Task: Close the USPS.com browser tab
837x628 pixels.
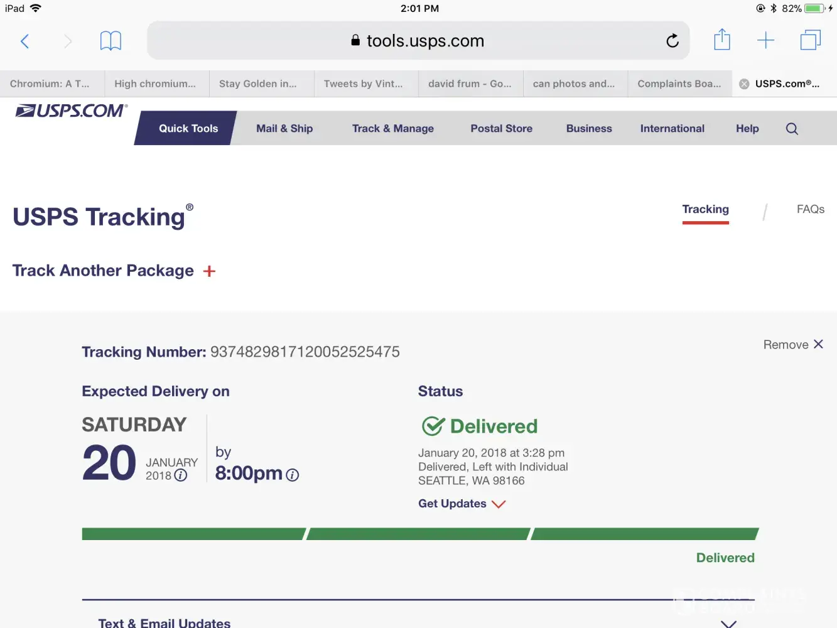Action: (744, 84)
